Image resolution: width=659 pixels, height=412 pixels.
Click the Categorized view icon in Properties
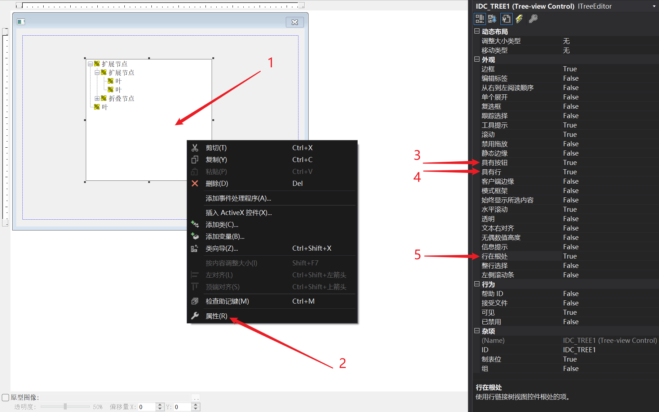[479, 19]
